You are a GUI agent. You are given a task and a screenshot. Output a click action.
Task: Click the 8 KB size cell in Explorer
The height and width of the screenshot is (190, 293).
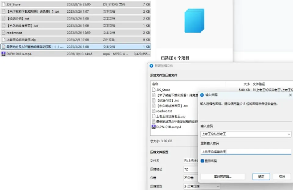pos(146,40)
